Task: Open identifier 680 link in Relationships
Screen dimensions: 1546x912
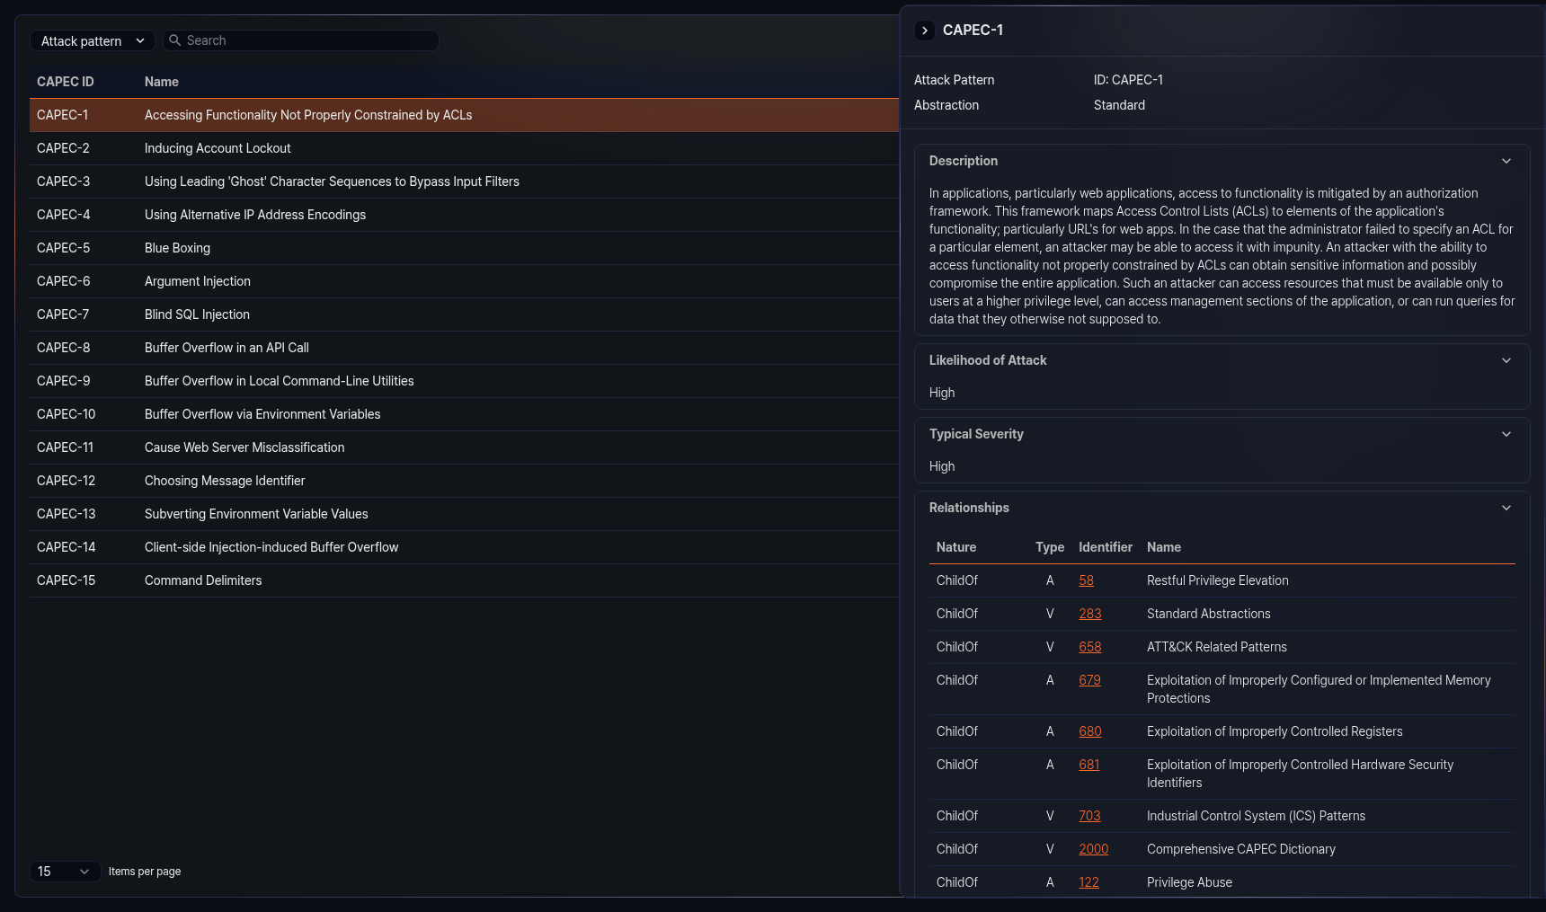Action: pos(1089,731)
